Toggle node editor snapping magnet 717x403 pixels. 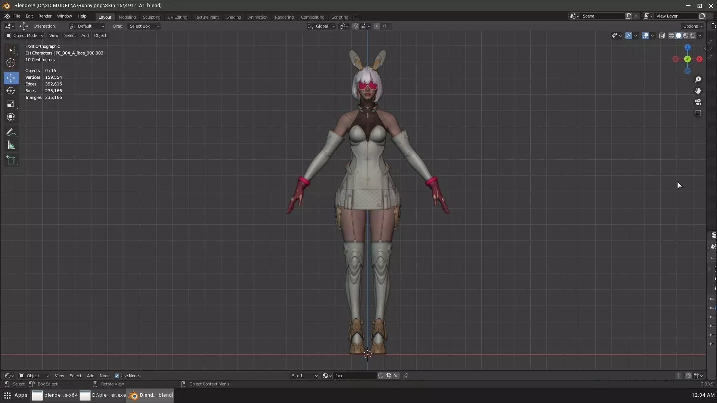pyautogui.click(x=688, y=376)
